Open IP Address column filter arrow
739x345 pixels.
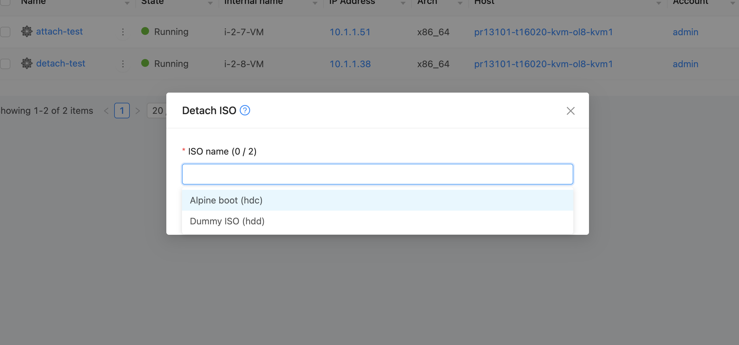[403, 3]
